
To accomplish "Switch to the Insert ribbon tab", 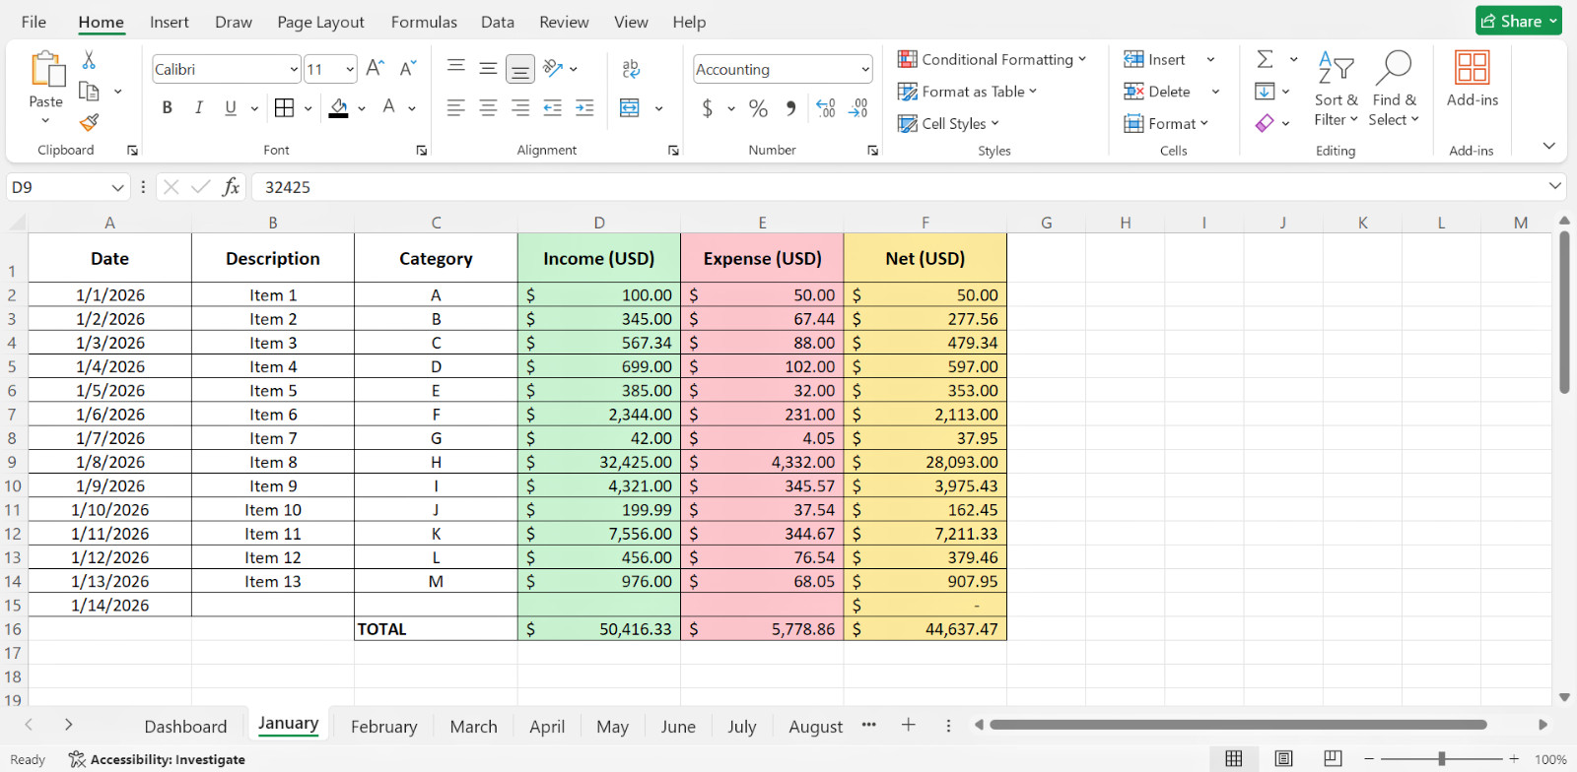I will tap(170, 22).
